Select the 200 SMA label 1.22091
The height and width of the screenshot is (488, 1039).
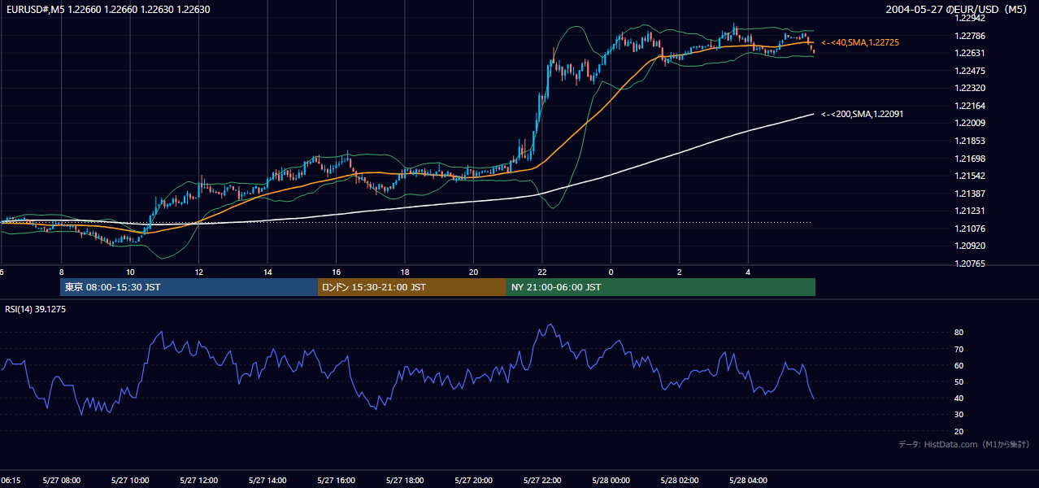click(x=862, y=115)
